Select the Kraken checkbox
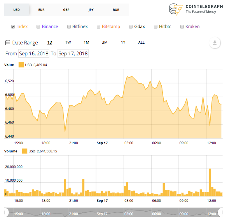Image resolution: width=227 pixels, height=221 pixels. point(182,27)
